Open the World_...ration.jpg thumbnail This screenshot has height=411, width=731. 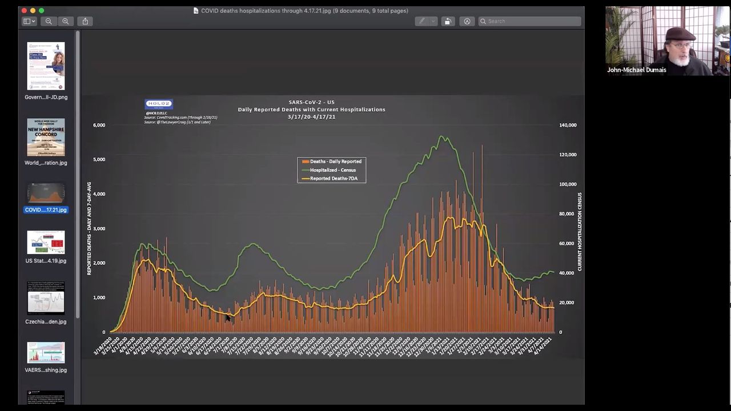(x=46, y=137)
